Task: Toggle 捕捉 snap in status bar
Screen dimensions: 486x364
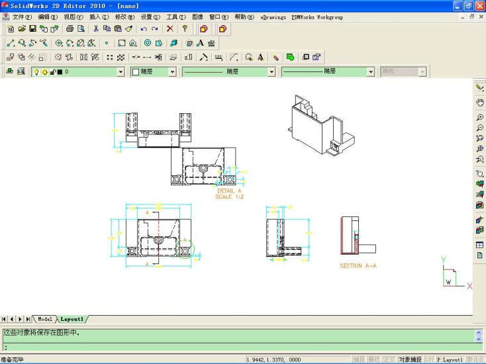Action: point(359,359)
